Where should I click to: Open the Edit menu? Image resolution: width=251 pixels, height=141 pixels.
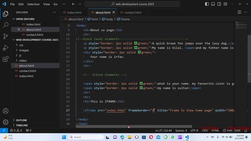pos(21,4)
